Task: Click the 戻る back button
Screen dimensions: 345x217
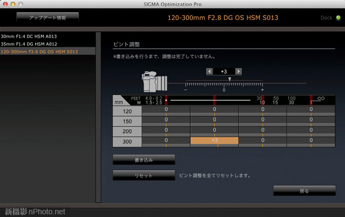Action: [x=305, y=191]
